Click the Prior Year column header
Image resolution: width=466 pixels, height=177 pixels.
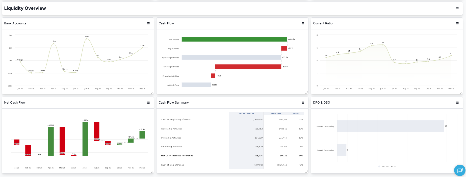(x=276, y=113)
